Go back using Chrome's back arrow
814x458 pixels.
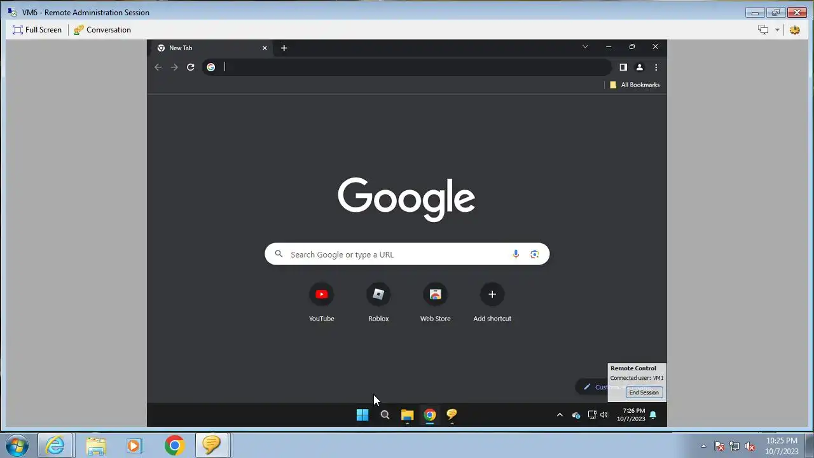(x=158, y=67)
